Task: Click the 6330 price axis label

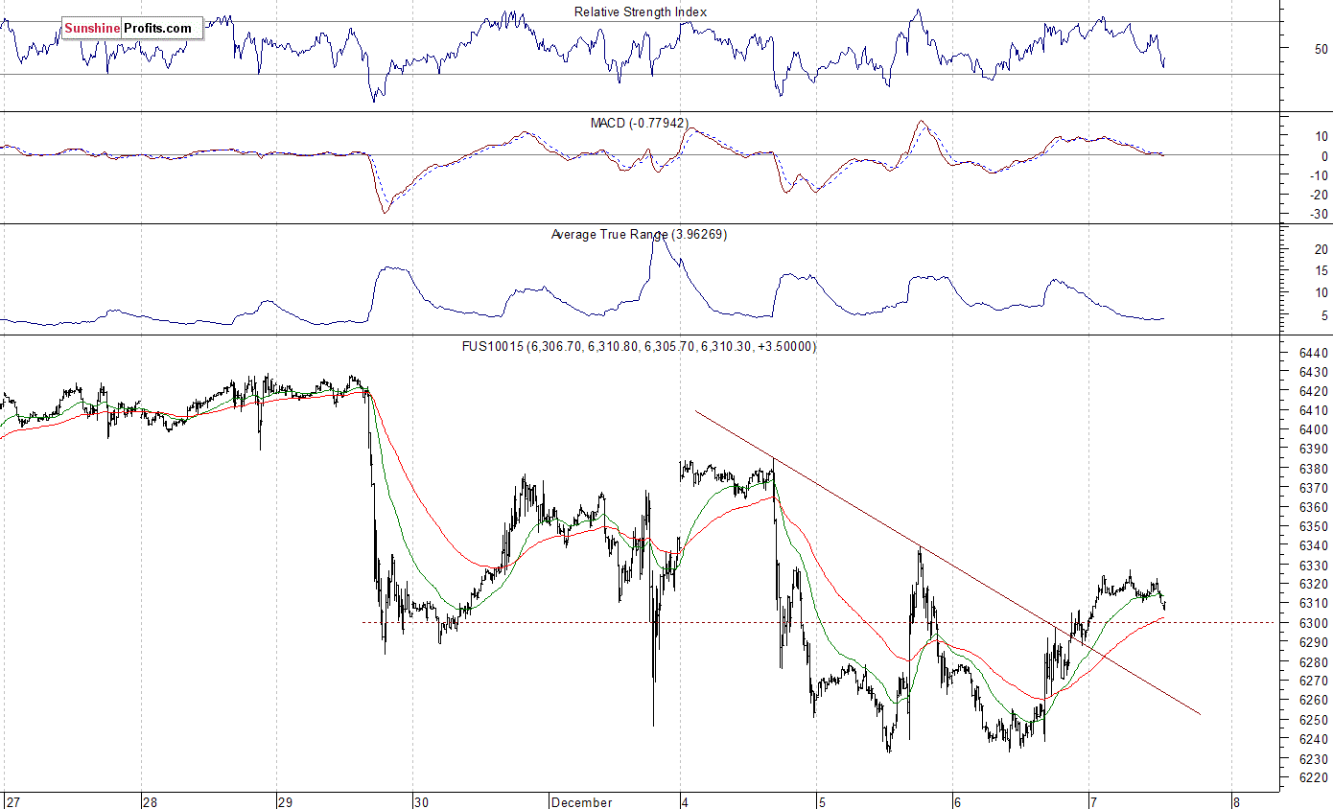Action: (1314, 565)
